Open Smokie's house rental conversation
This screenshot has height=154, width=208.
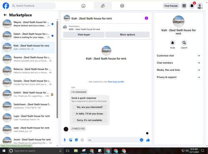28,83
